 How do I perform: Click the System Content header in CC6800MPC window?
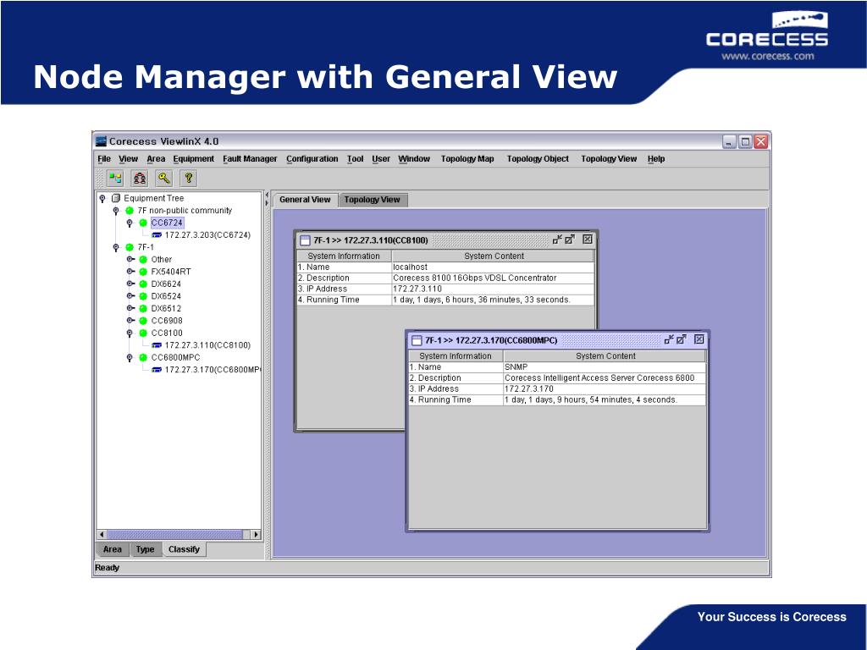pyautogui.click(x=605, y=356)
